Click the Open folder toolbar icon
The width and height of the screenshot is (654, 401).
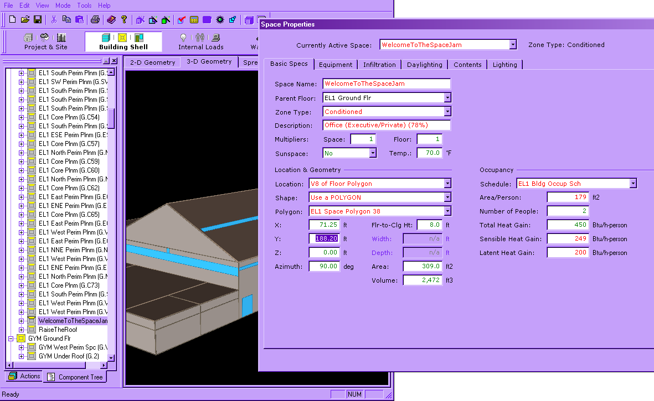[25, 20]
